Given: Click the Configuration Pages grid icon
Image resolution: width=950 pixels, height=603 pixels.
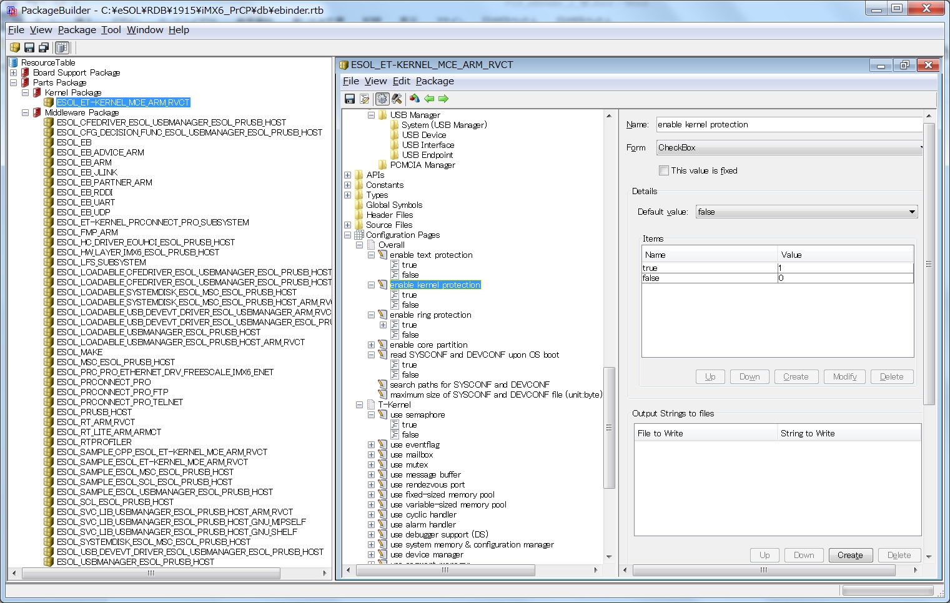Looking at the screenshot, I should pyautogui.click(x=359, y=235).
